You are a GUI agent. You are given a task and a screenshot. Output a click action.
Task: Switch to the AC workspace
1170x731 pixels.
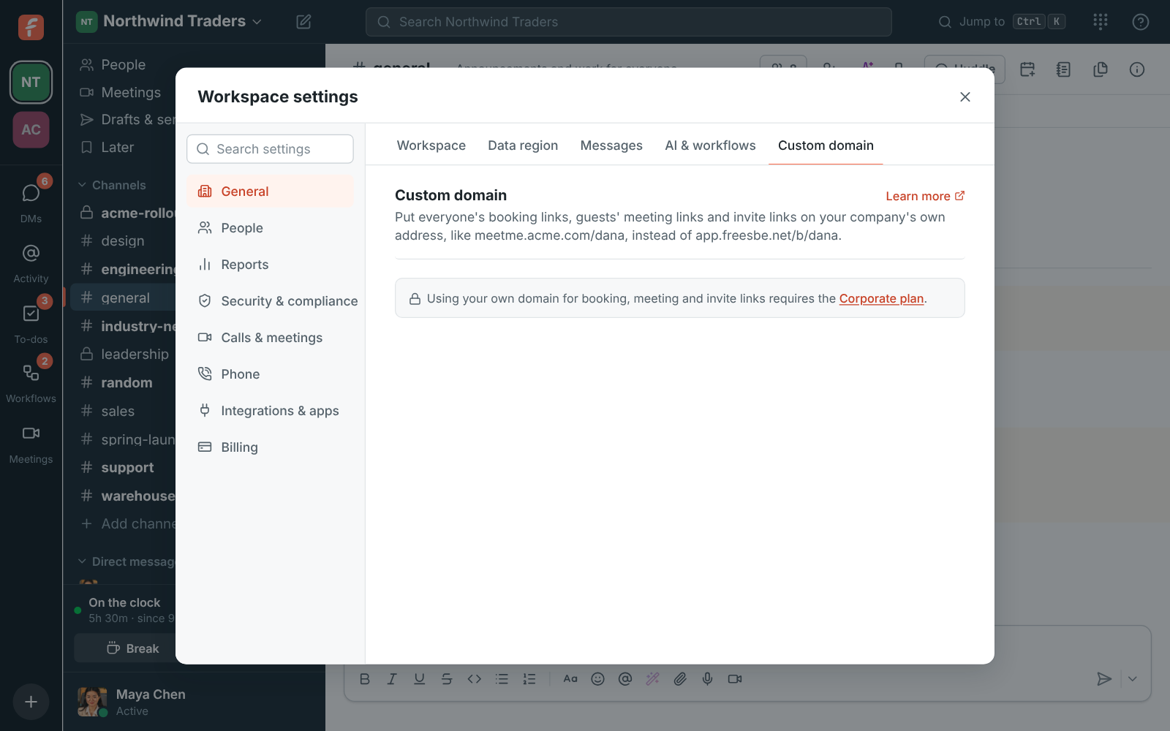click(x=31, y=129)
